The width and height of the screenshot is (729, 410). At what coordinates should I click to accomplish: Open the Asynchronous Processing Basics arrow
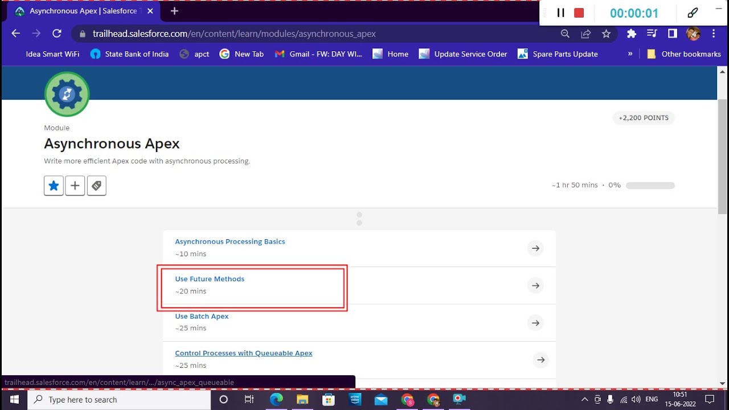point(535,248)
